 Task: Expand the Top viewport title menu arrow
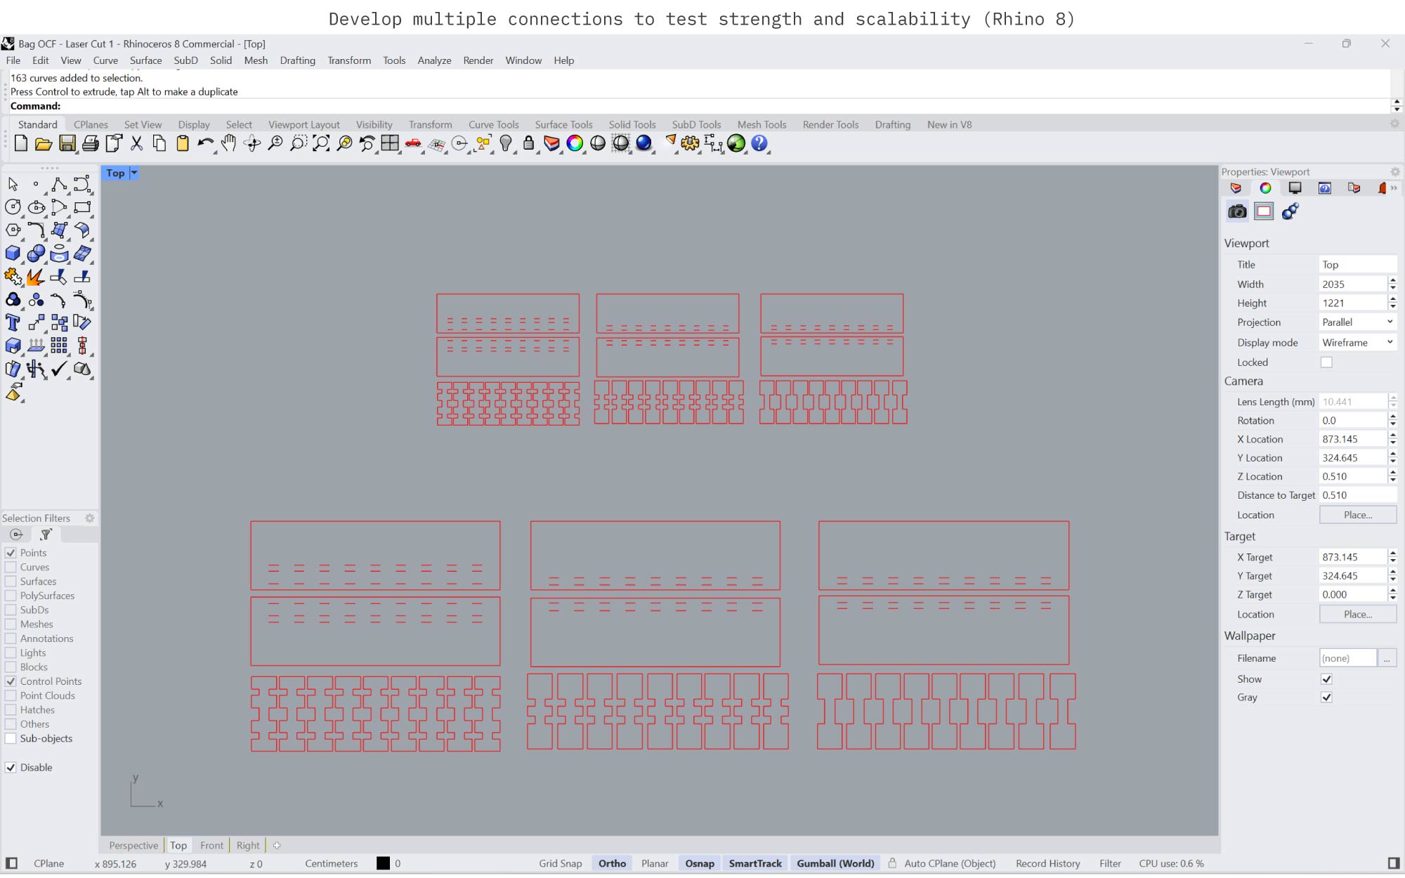click(x=134, y=173)
